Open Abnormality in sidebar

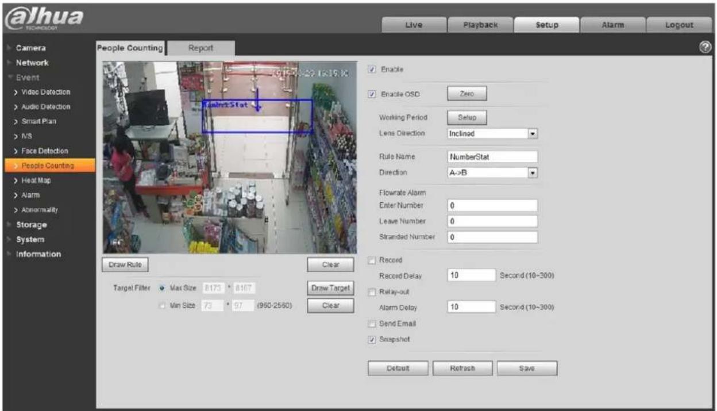click(40, 210)
